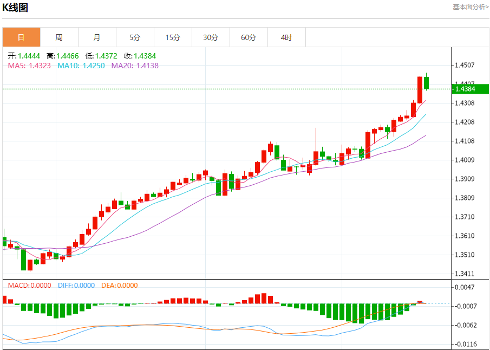Click the 0.0047 MACD axis label

pyautogui.click(x=465, y=288)
